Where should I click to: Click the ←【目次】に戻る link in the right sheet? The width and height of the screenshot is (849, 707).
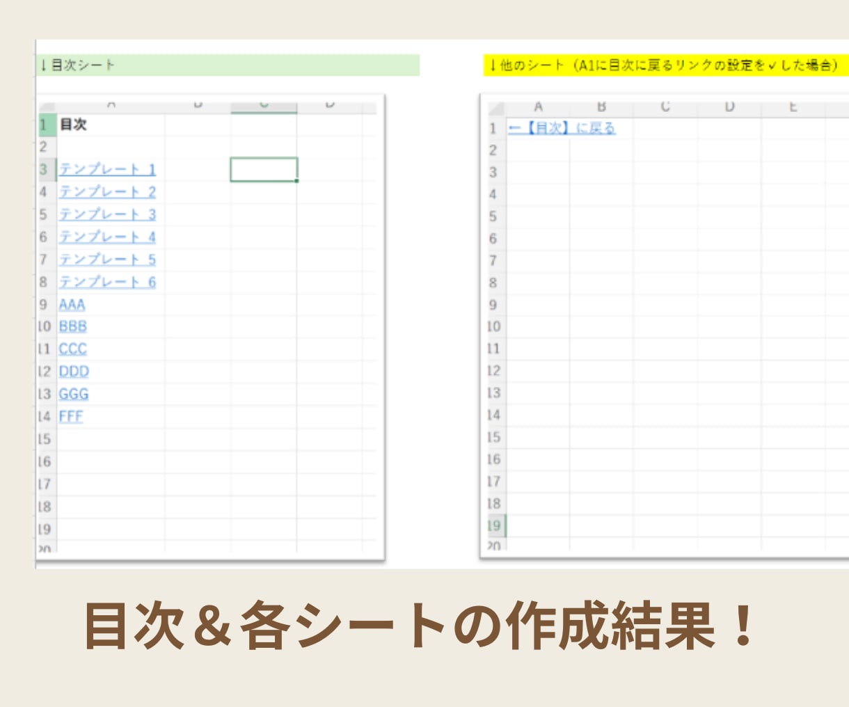[562, 128]
